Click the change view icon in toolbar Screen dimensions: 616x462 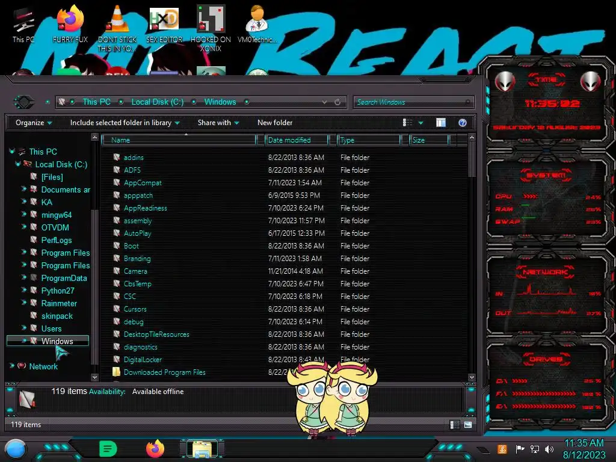tap(407, 123)
